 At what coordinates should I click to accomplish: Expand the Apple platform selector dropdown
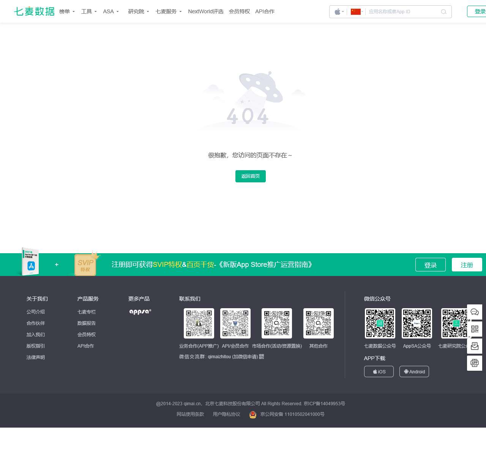pos(339,12)
